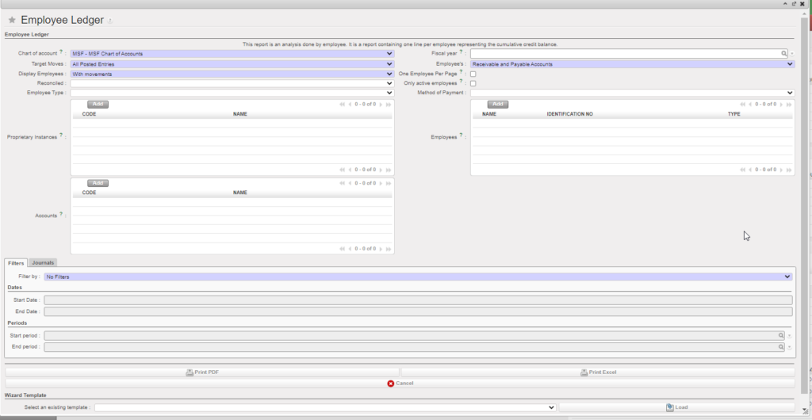Click the favorite star next to Employee Ledger
The width and height of the screenshot is (812, 420).
click(12, 20)
